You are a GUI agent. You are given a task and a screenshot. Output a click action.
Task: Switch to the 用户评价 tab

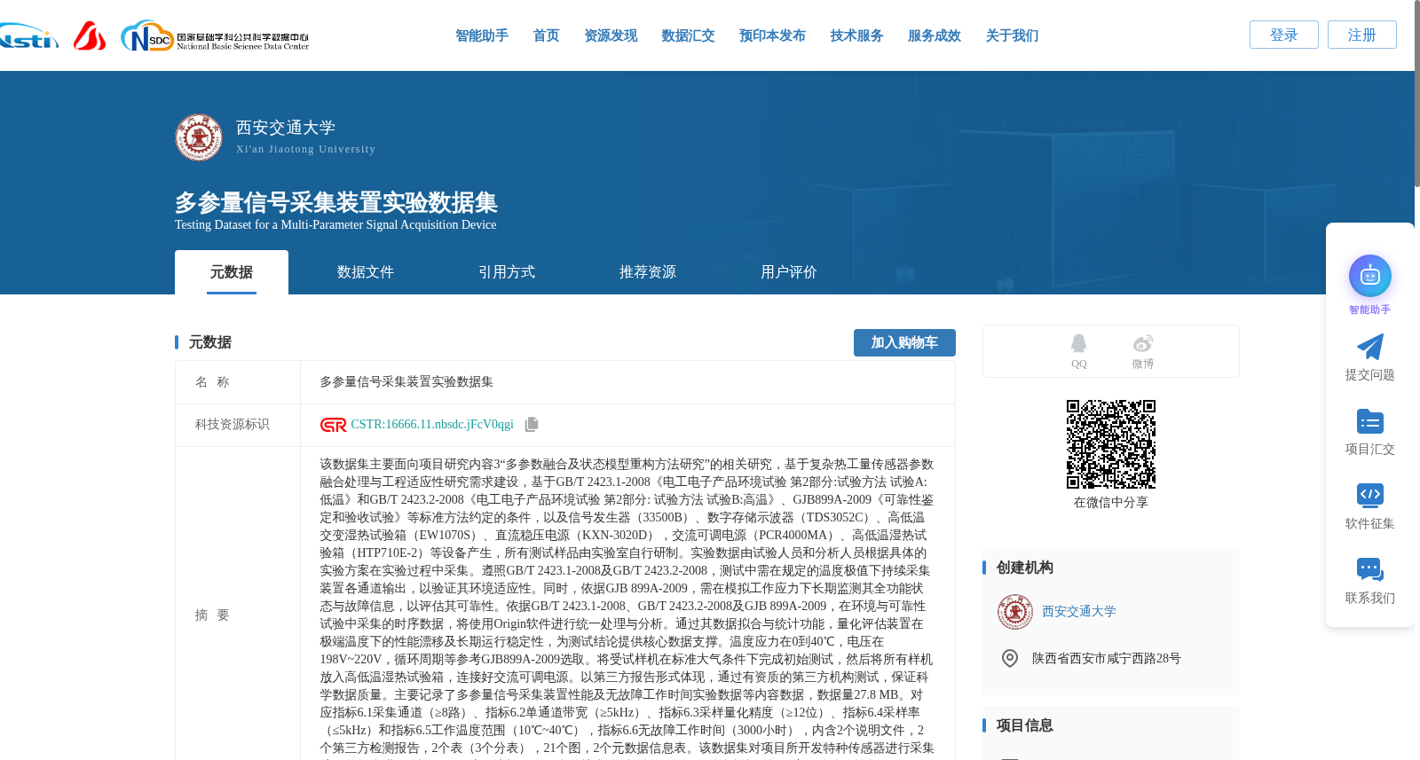[789, 272]
